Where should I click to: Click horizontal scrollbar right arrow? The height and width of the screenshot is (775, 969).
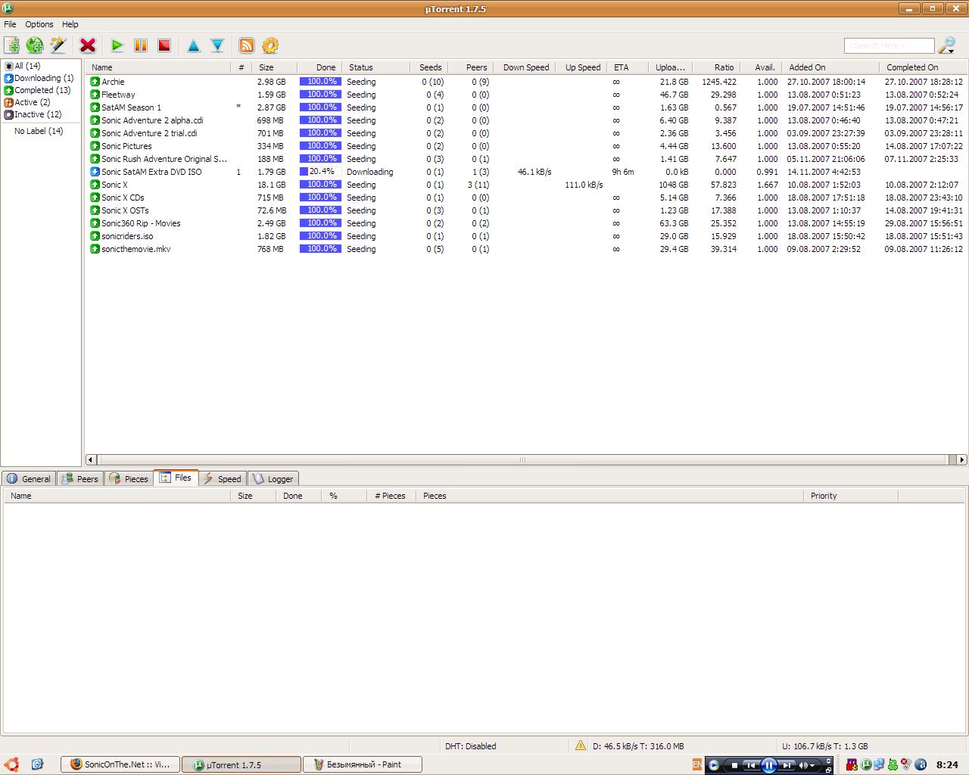tap(962, 459)
